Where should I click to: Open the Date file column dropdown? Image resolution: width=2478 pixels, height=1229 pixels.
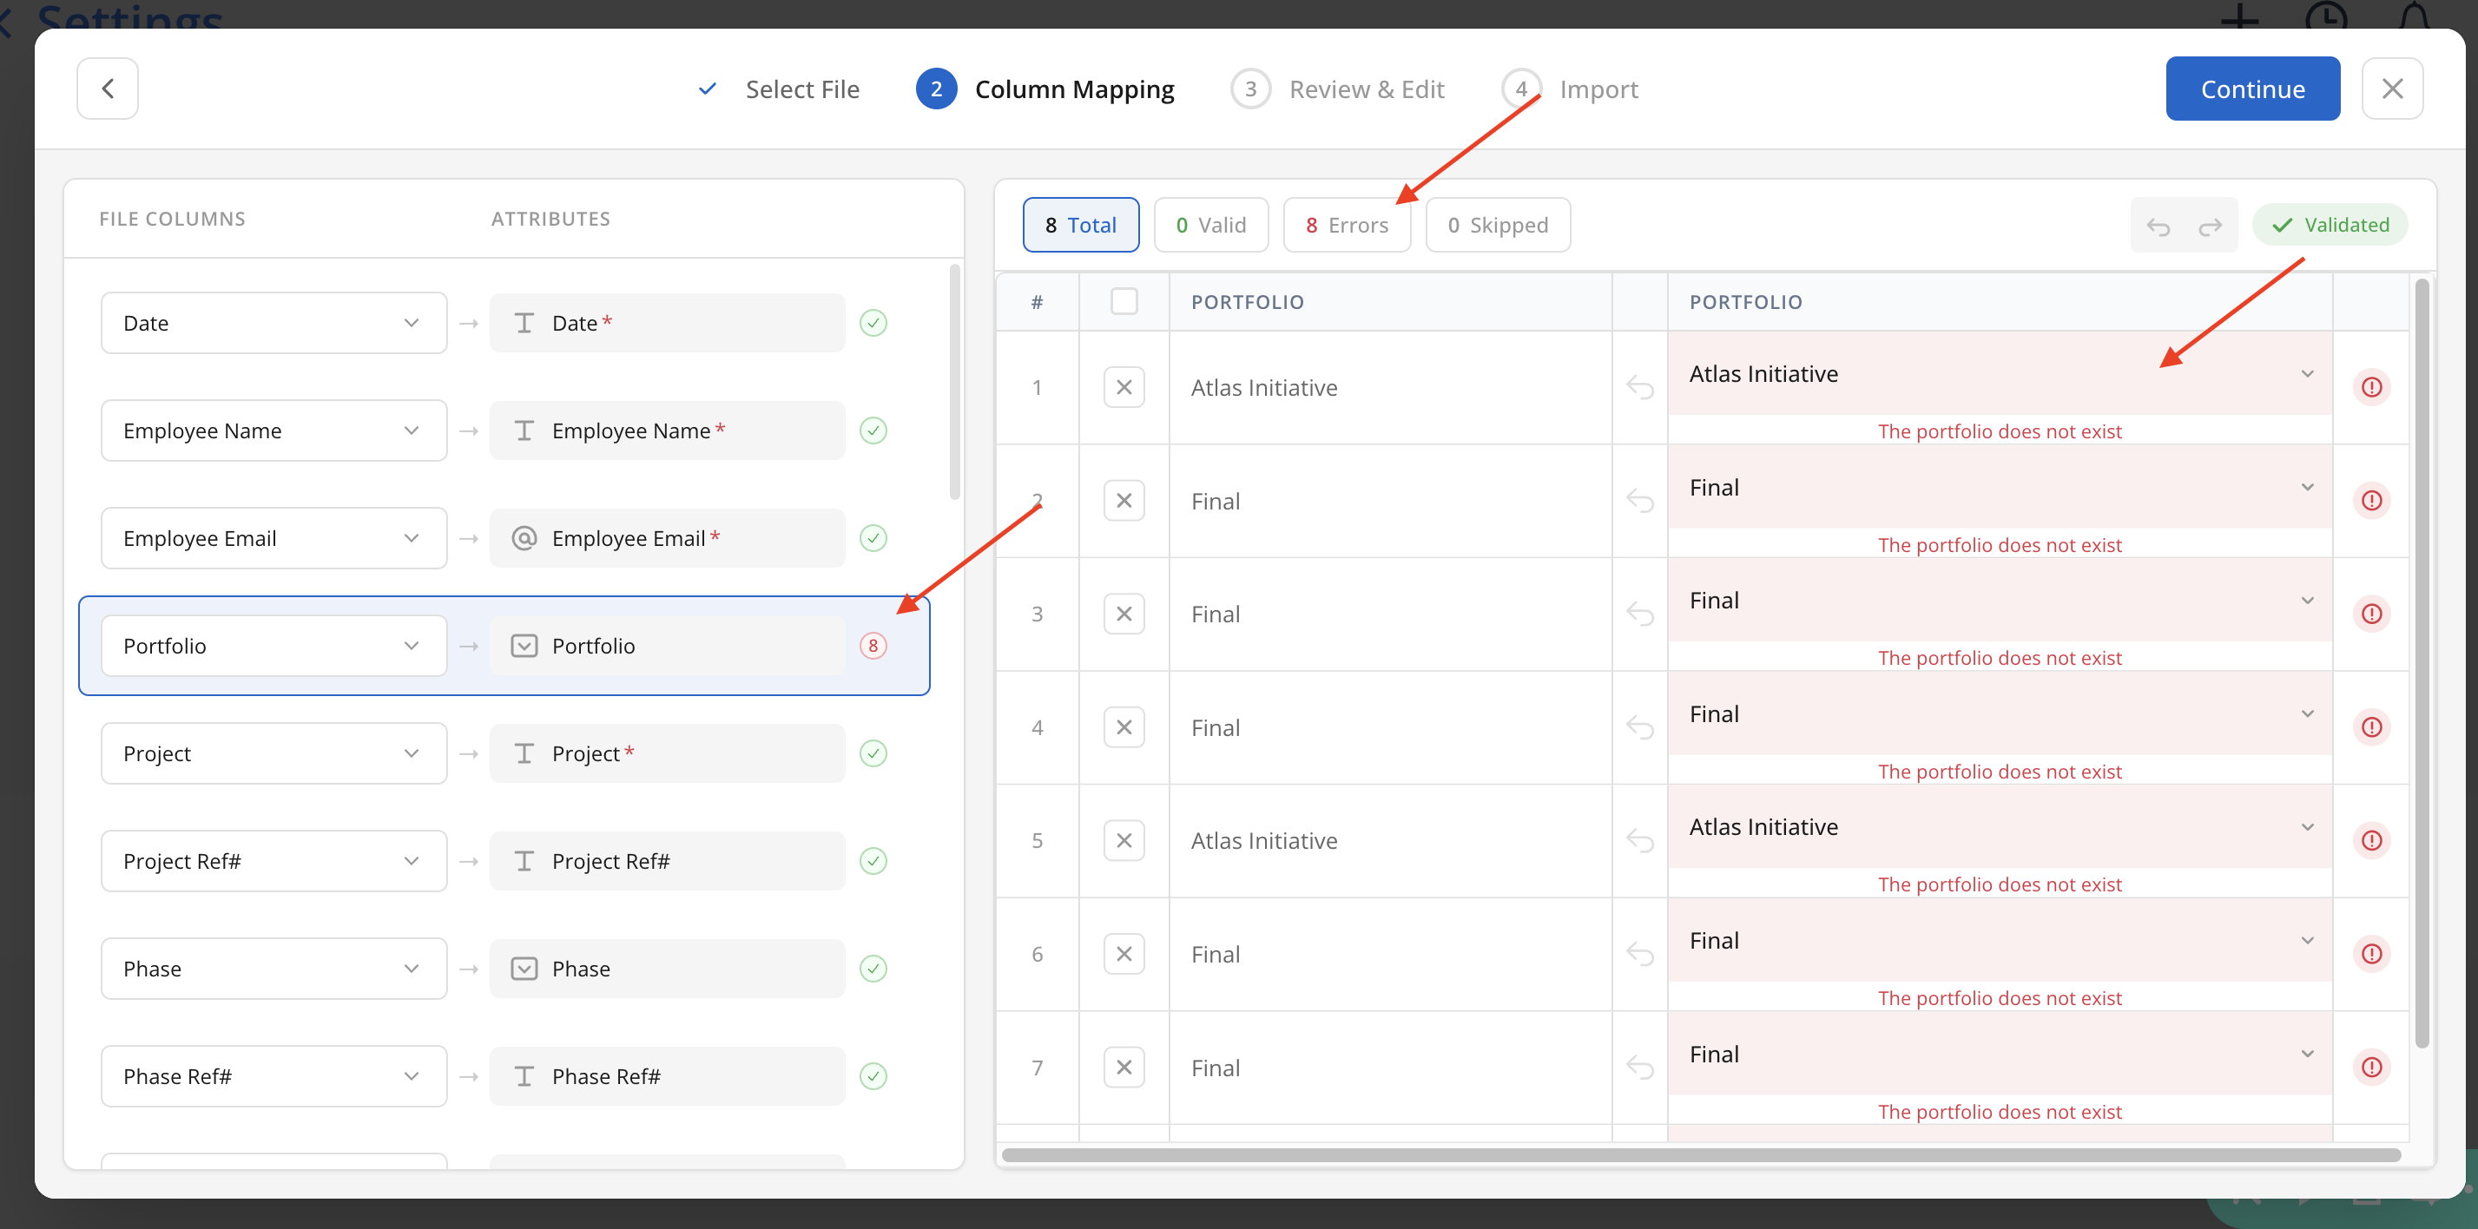pos(274,323)
